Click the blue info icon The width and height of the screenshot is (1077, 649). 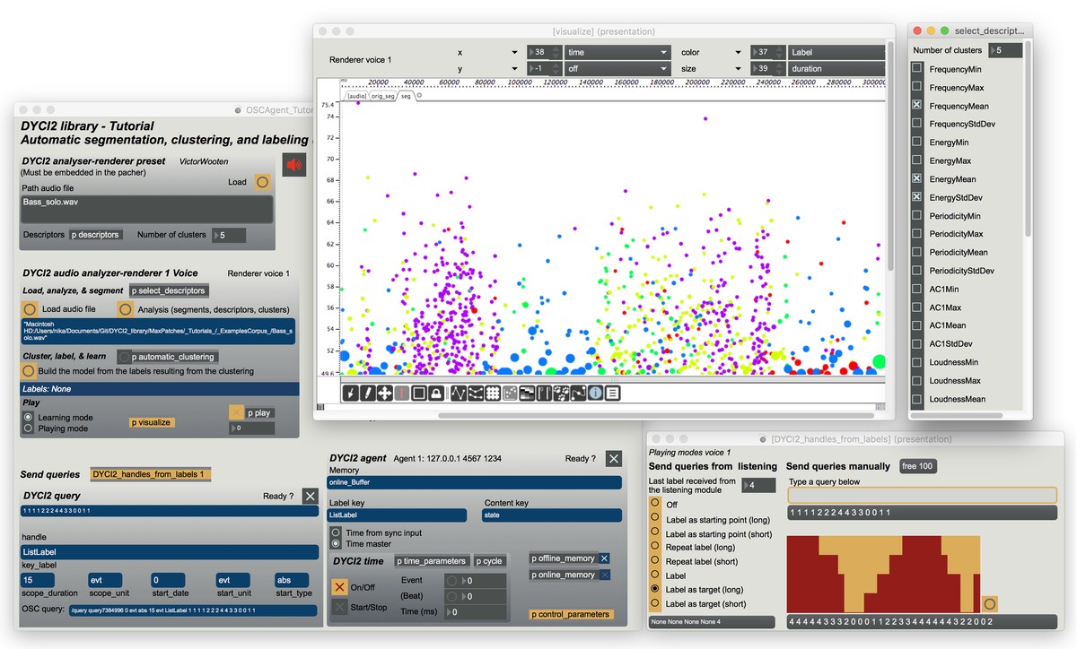pos(595,393)
